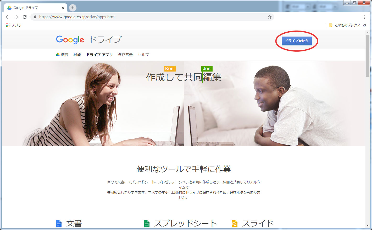372x230 pixels.
Task: Click the browser back arrow
Action: click(x=8, y=17)
